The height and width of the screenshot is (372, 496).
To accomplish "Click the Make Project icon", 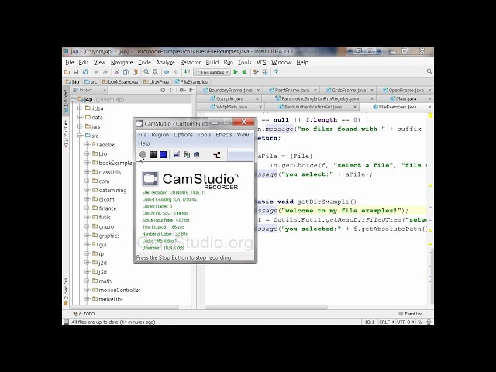I will [x=188, y=72].
